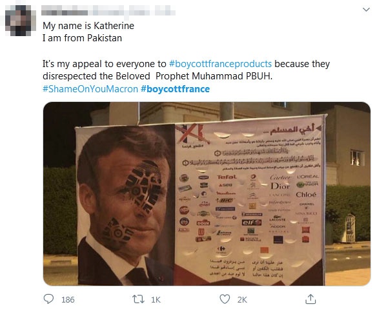Click the bold #boycottfrance hashtag
The width and height of the screenshot is (375, 309).
click(x=176, y=89)
